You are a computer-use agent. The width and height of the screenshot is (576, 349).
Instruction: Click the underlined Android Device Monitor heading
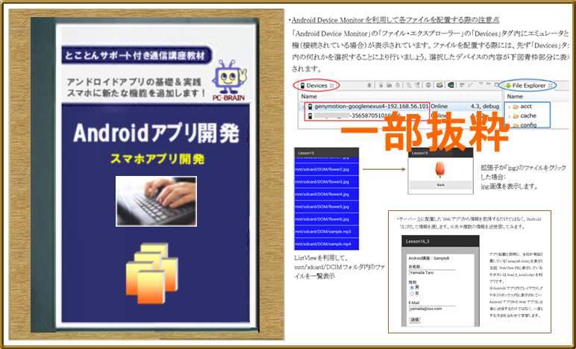(x=395, y=20)
